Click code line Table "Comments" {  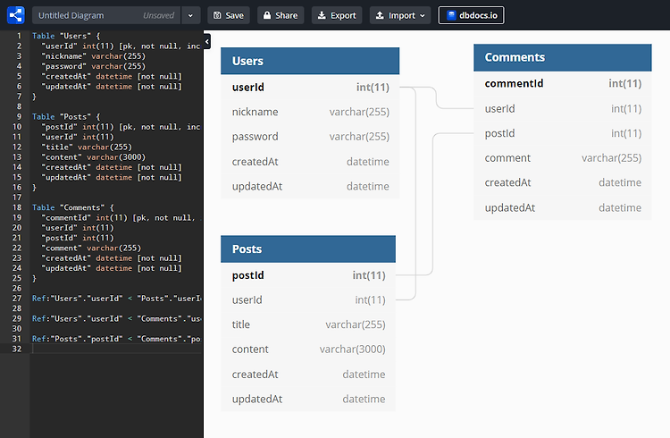tap(72, 207)
